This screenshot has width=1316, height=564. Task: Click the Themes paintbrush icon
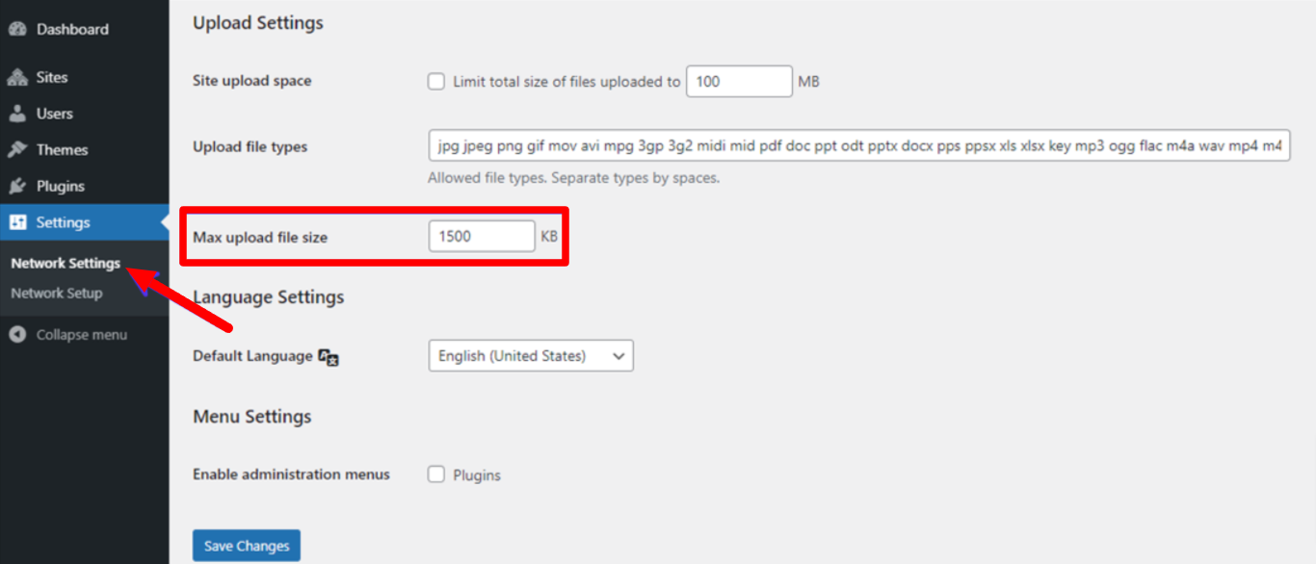tap(17, 150)
